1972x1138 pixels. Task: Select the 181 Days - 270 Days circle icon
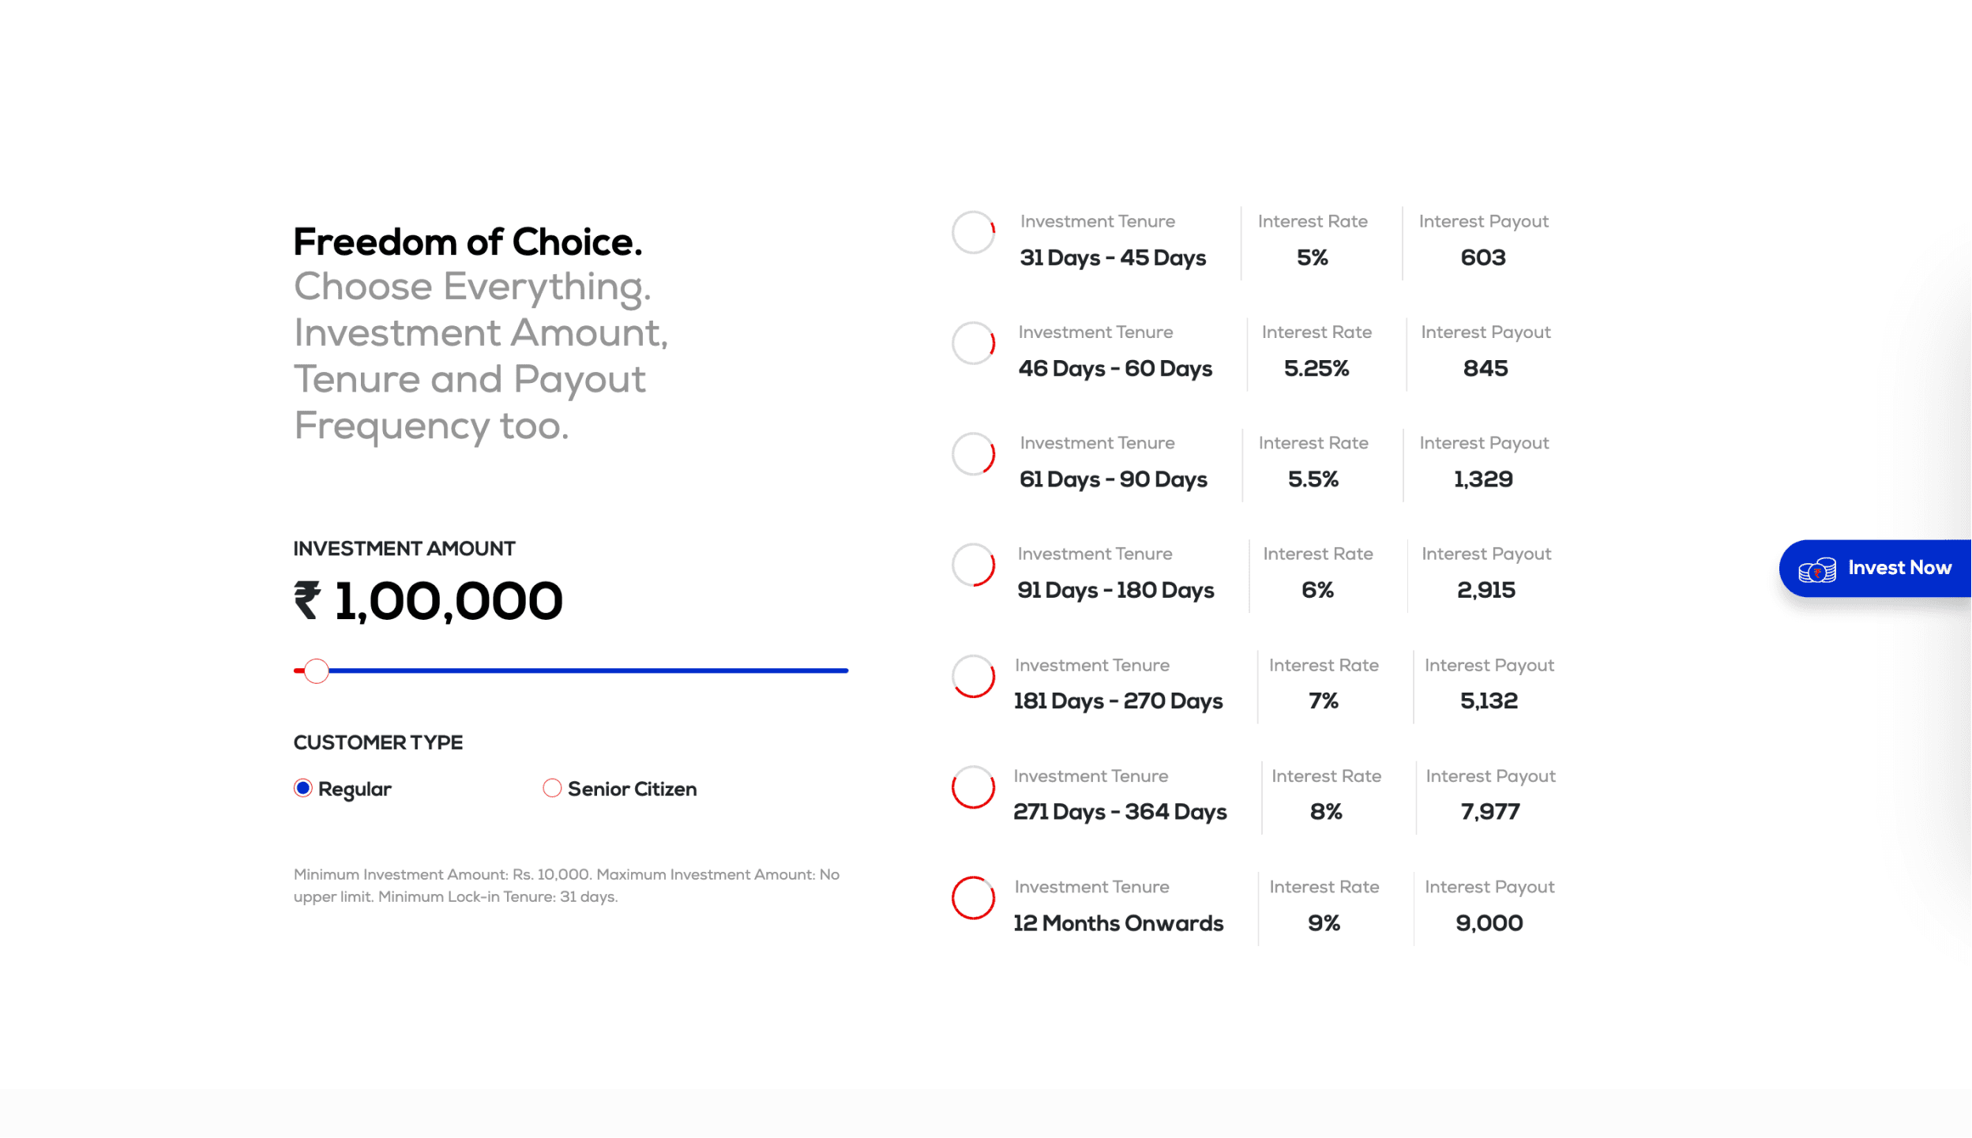973,677
